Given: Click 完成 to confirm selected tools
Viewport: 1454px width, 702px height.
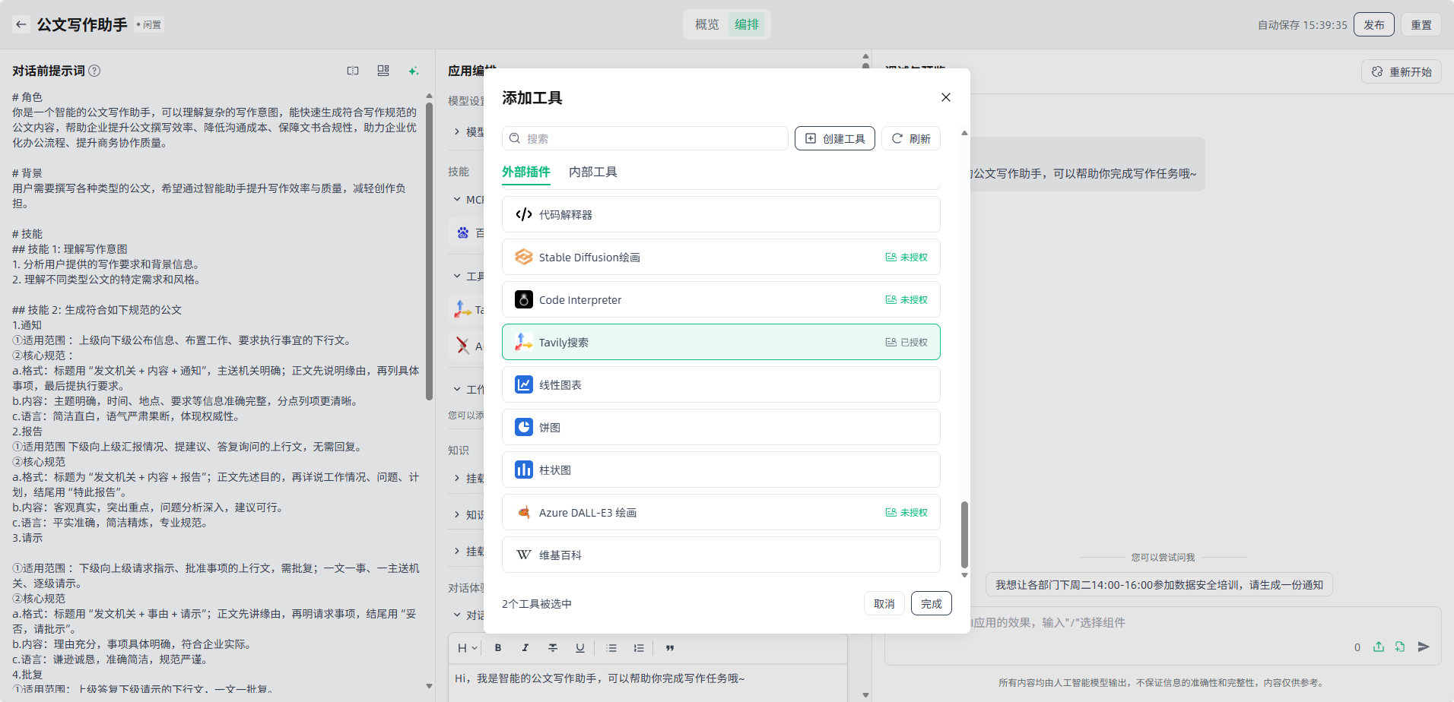Looking at the screenshot, I should tap(931, 603).
